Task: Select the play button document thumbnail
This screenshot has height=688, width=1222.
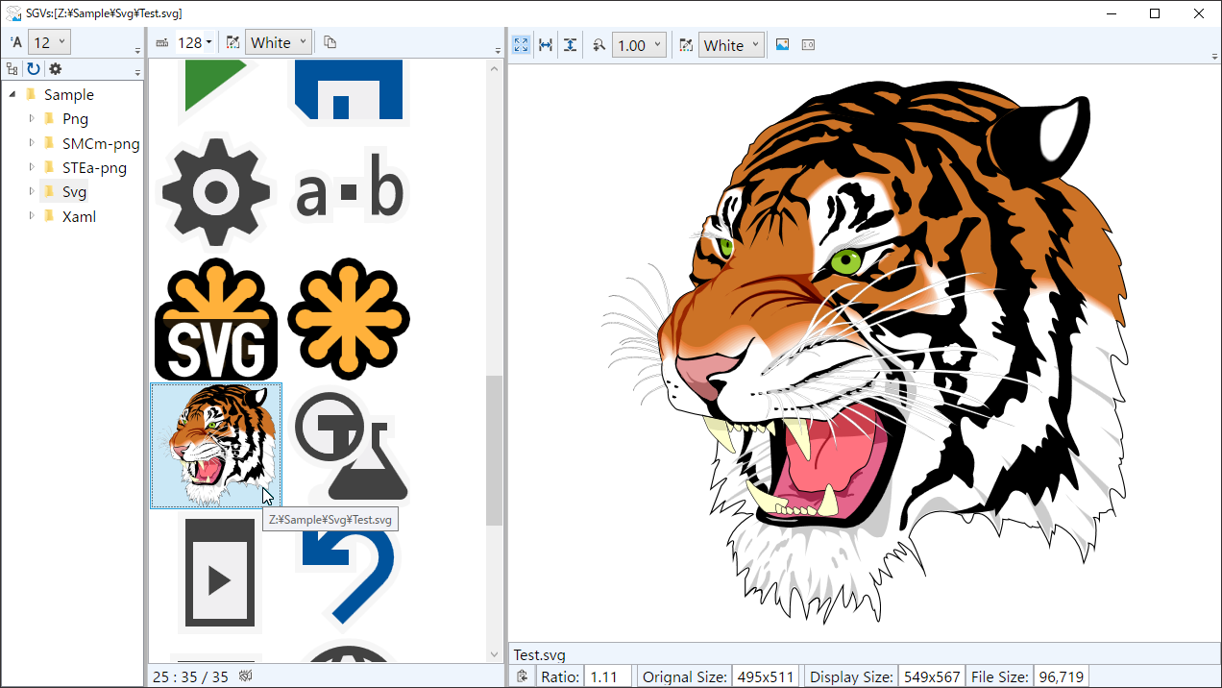Action: click(x=219, y=573)
